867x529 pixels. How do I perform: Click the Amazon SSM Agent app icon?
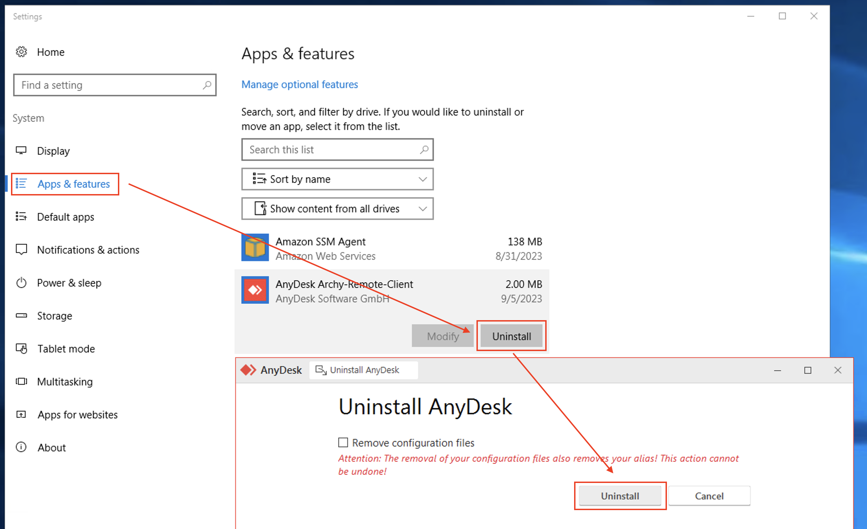coord(255,247)
